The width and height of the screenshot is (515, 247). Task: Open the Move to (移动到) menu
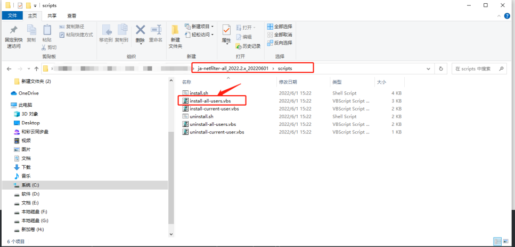pyautogui.click(x=106, y=34)
